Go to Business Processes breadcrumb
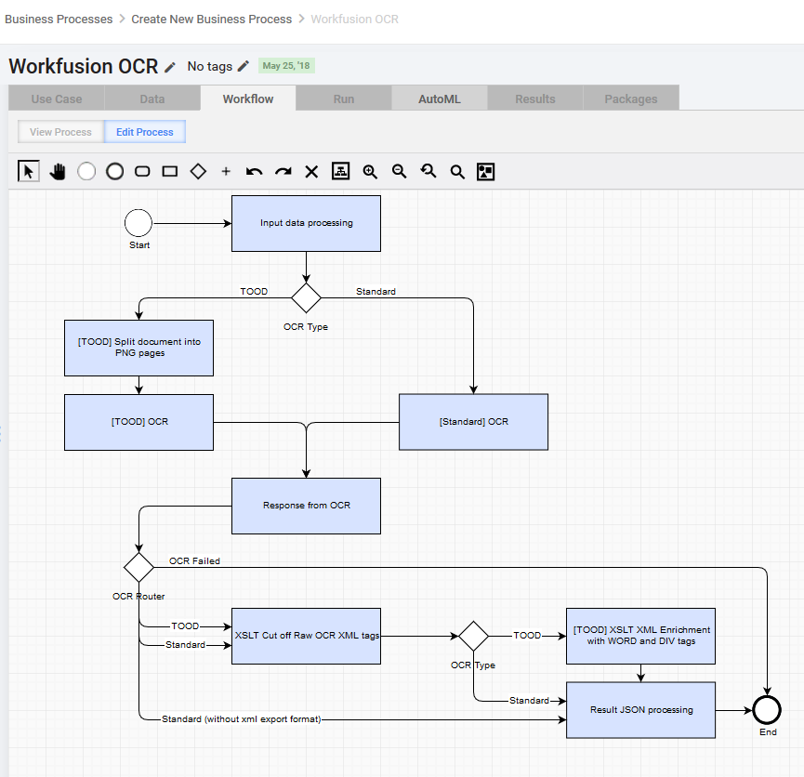 59,19
